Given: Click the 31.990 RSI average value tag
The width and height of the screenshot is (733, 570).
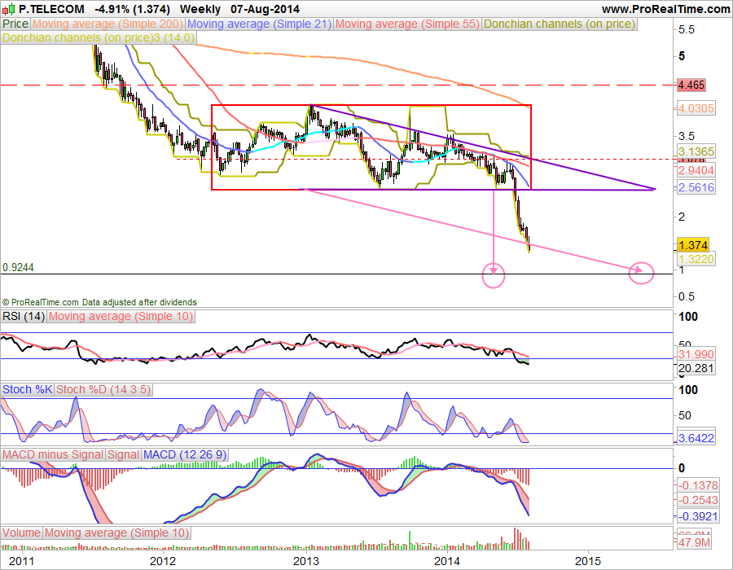Looking at the screenshot, I should coord(696,354).
